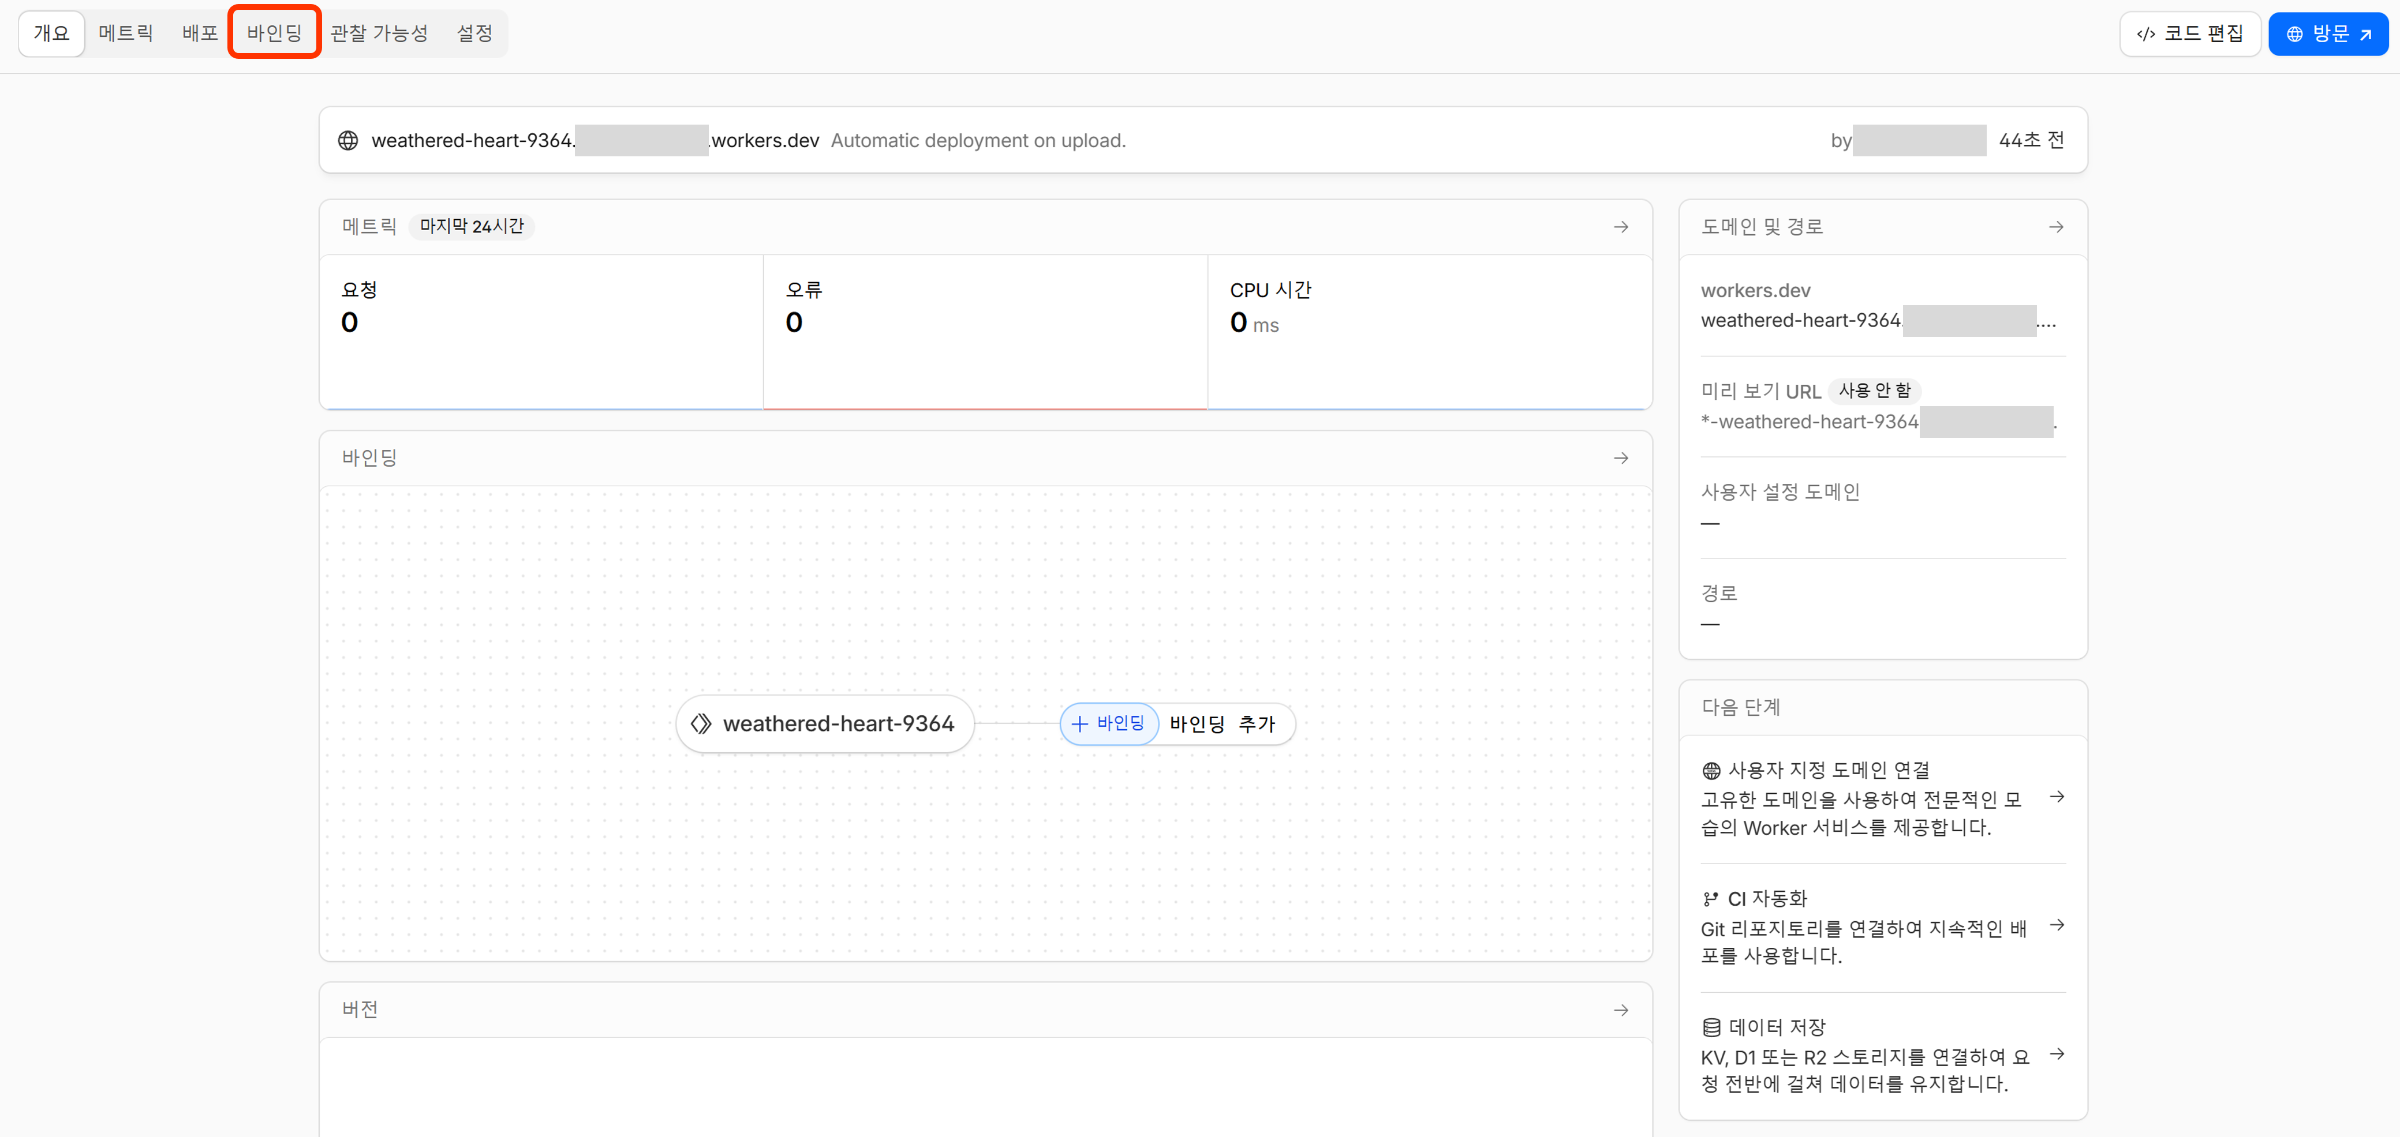Screen dimensions: 2400x1137
Task: Click the blue 방문 button
Action: click(x=2327, y=35)
